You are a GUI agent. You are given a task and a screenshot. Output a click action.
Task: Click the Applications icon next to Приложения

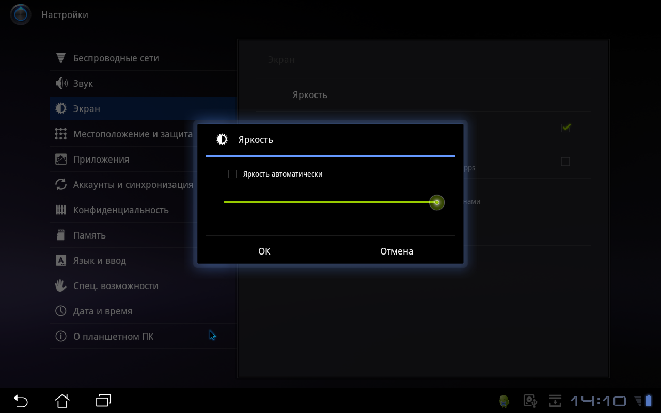[x=61, y=160]
